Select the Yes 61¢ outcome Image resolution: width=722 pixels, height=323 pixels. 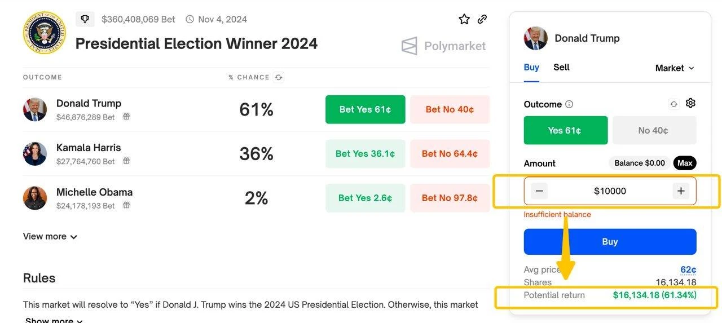click(x=565, y=130)
